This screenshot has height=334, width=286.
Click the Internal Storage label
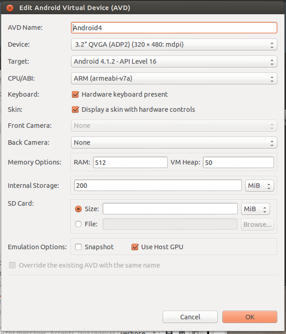33,186
